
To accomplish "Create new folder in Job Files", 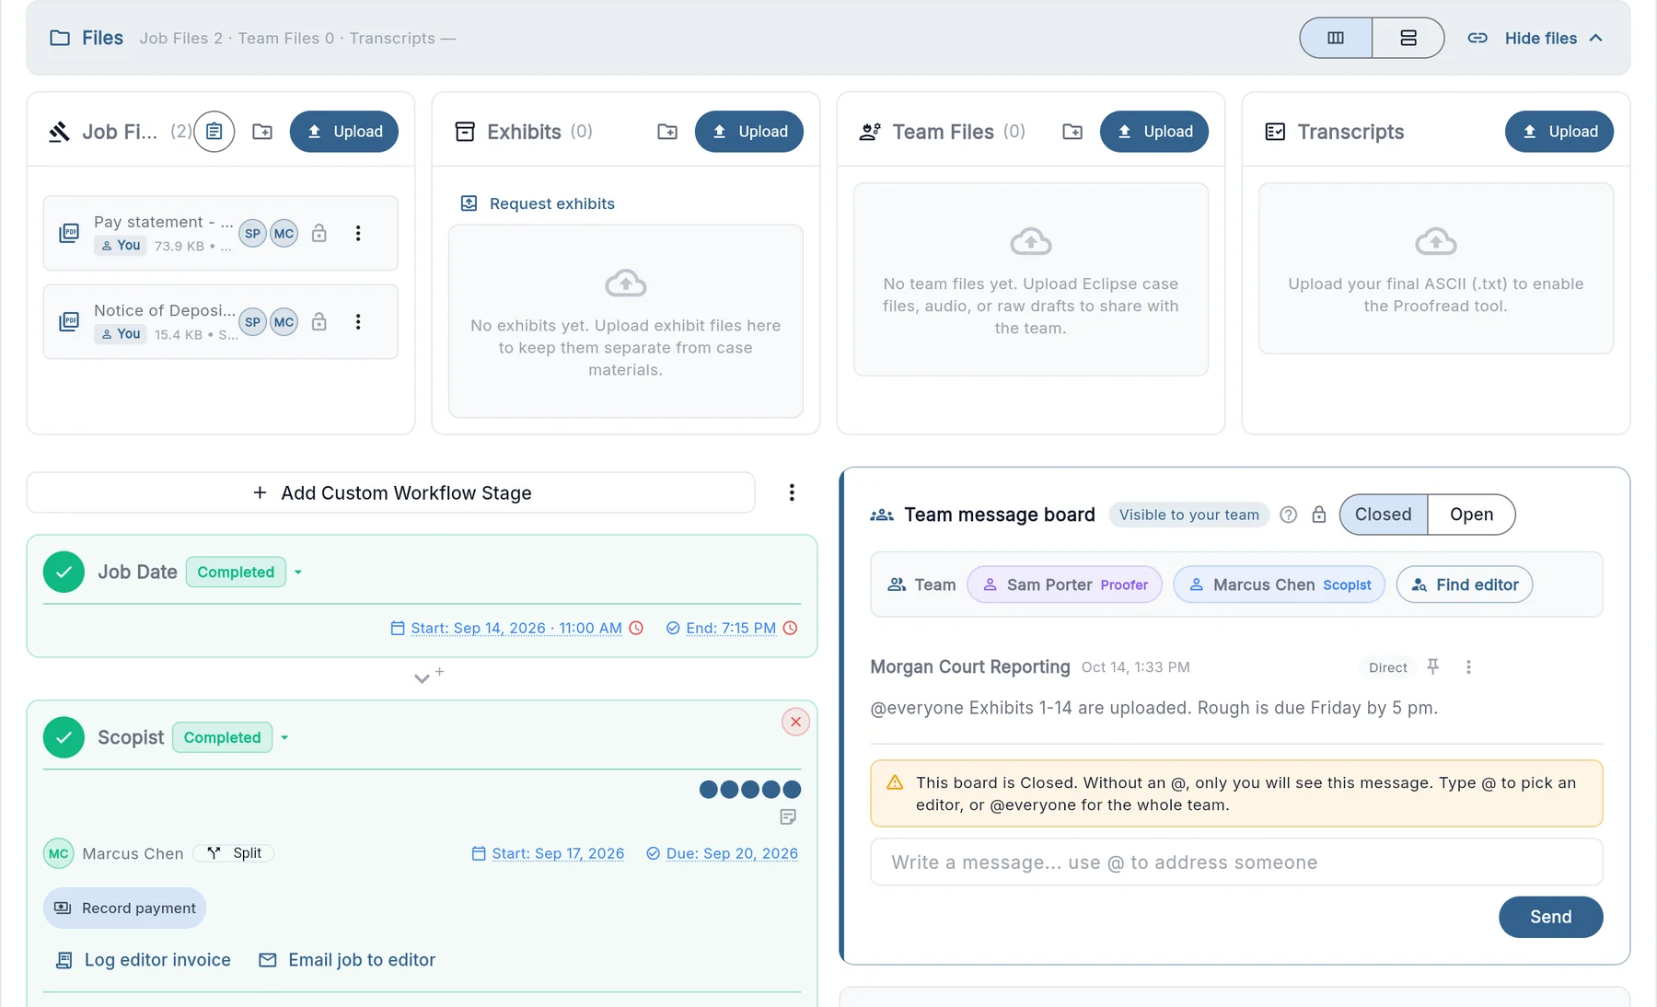I will click(x=262, y=132).
